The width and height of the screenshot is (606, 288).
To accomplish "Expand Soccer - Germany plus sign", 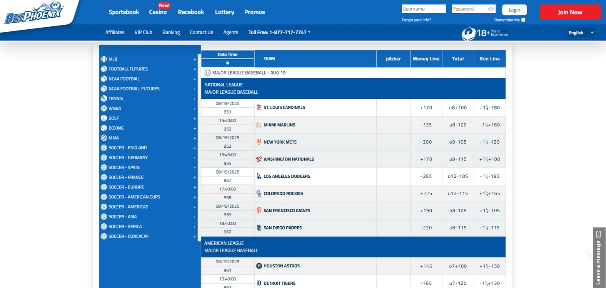I will point(195,158).
